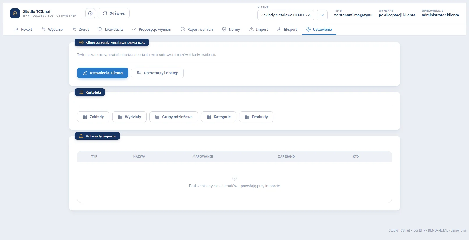Refresh the page with Odśwież

point(113,13)
